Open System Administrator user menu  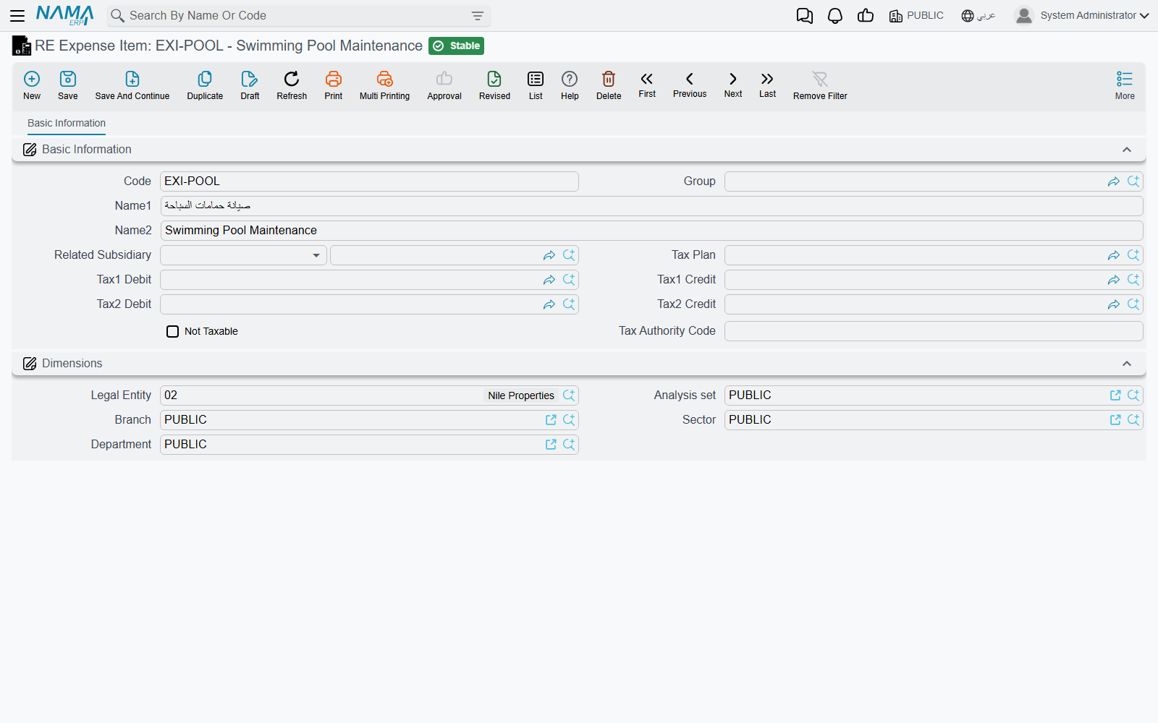1082,16
